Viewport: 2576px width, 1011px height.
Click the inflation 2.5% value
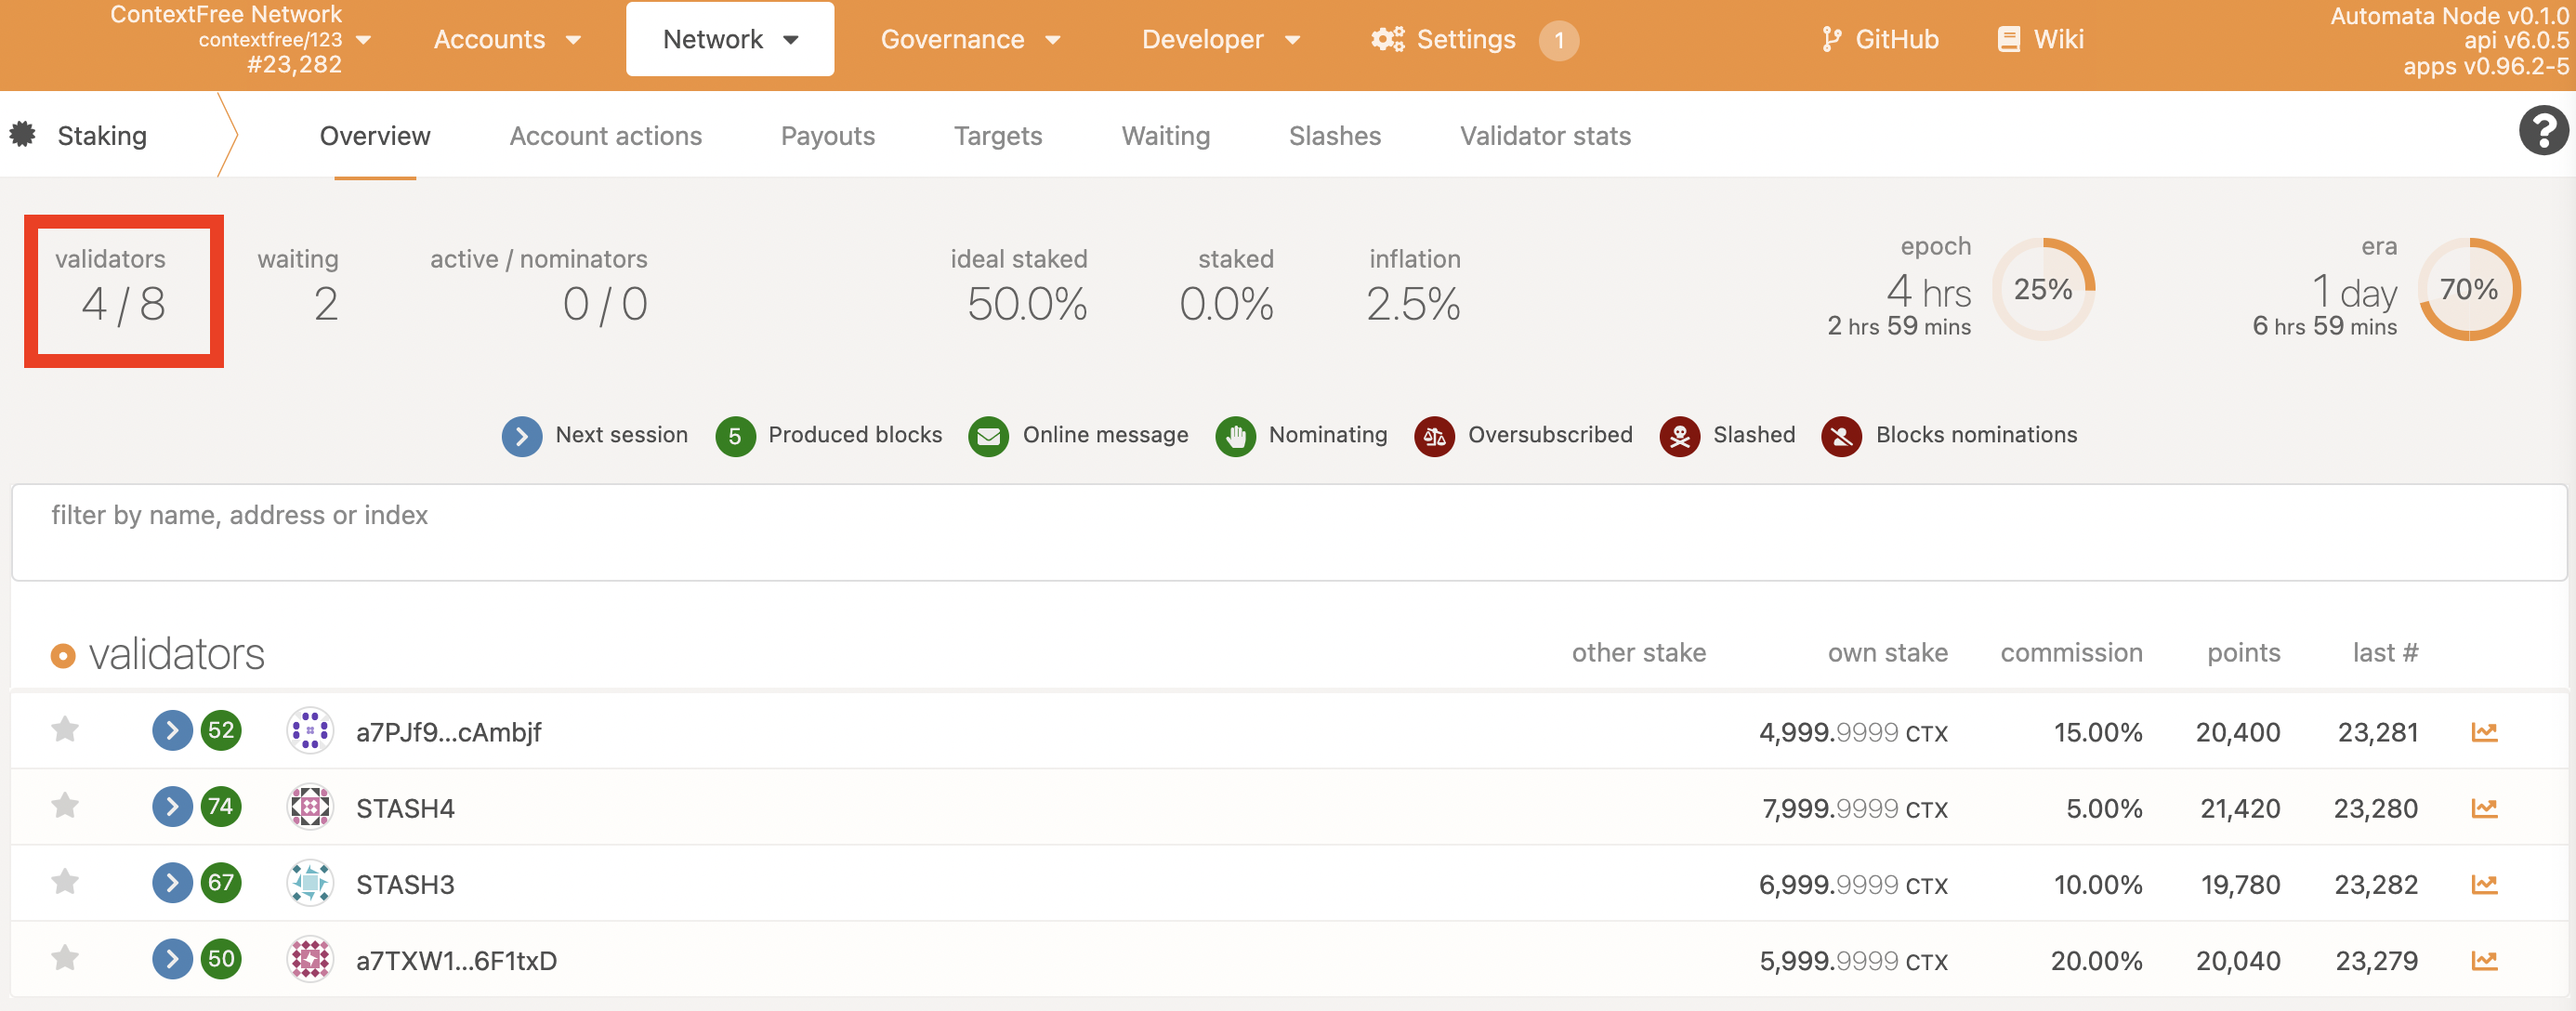click(x=1413, y=305)
